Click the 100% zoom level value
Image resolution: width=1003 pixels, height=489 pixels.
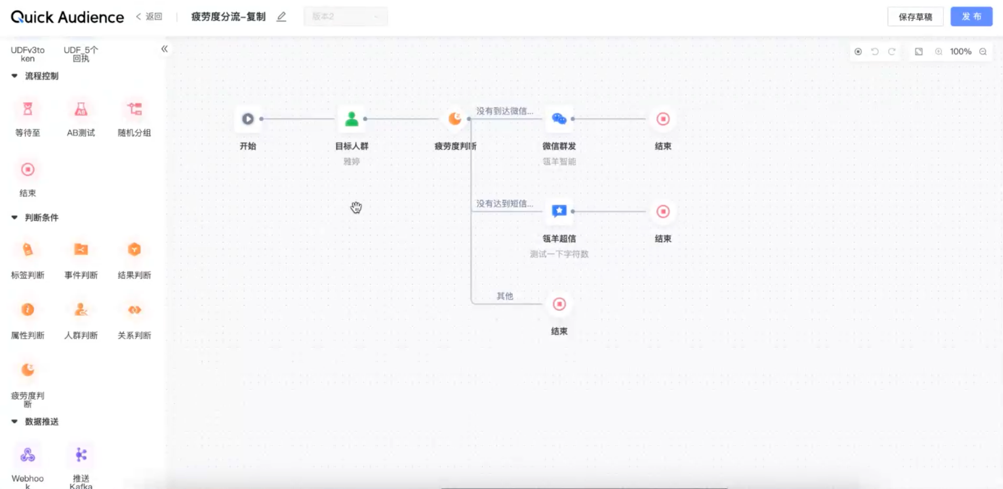coord(961,52)
